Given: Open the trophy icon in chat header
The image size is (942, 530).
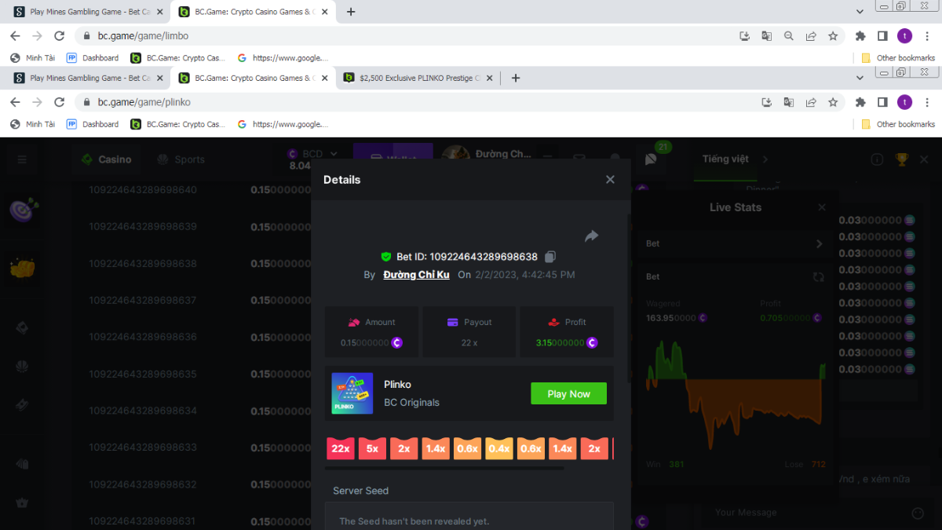Looking at the screenshot, I should click(x=902, y=159).
